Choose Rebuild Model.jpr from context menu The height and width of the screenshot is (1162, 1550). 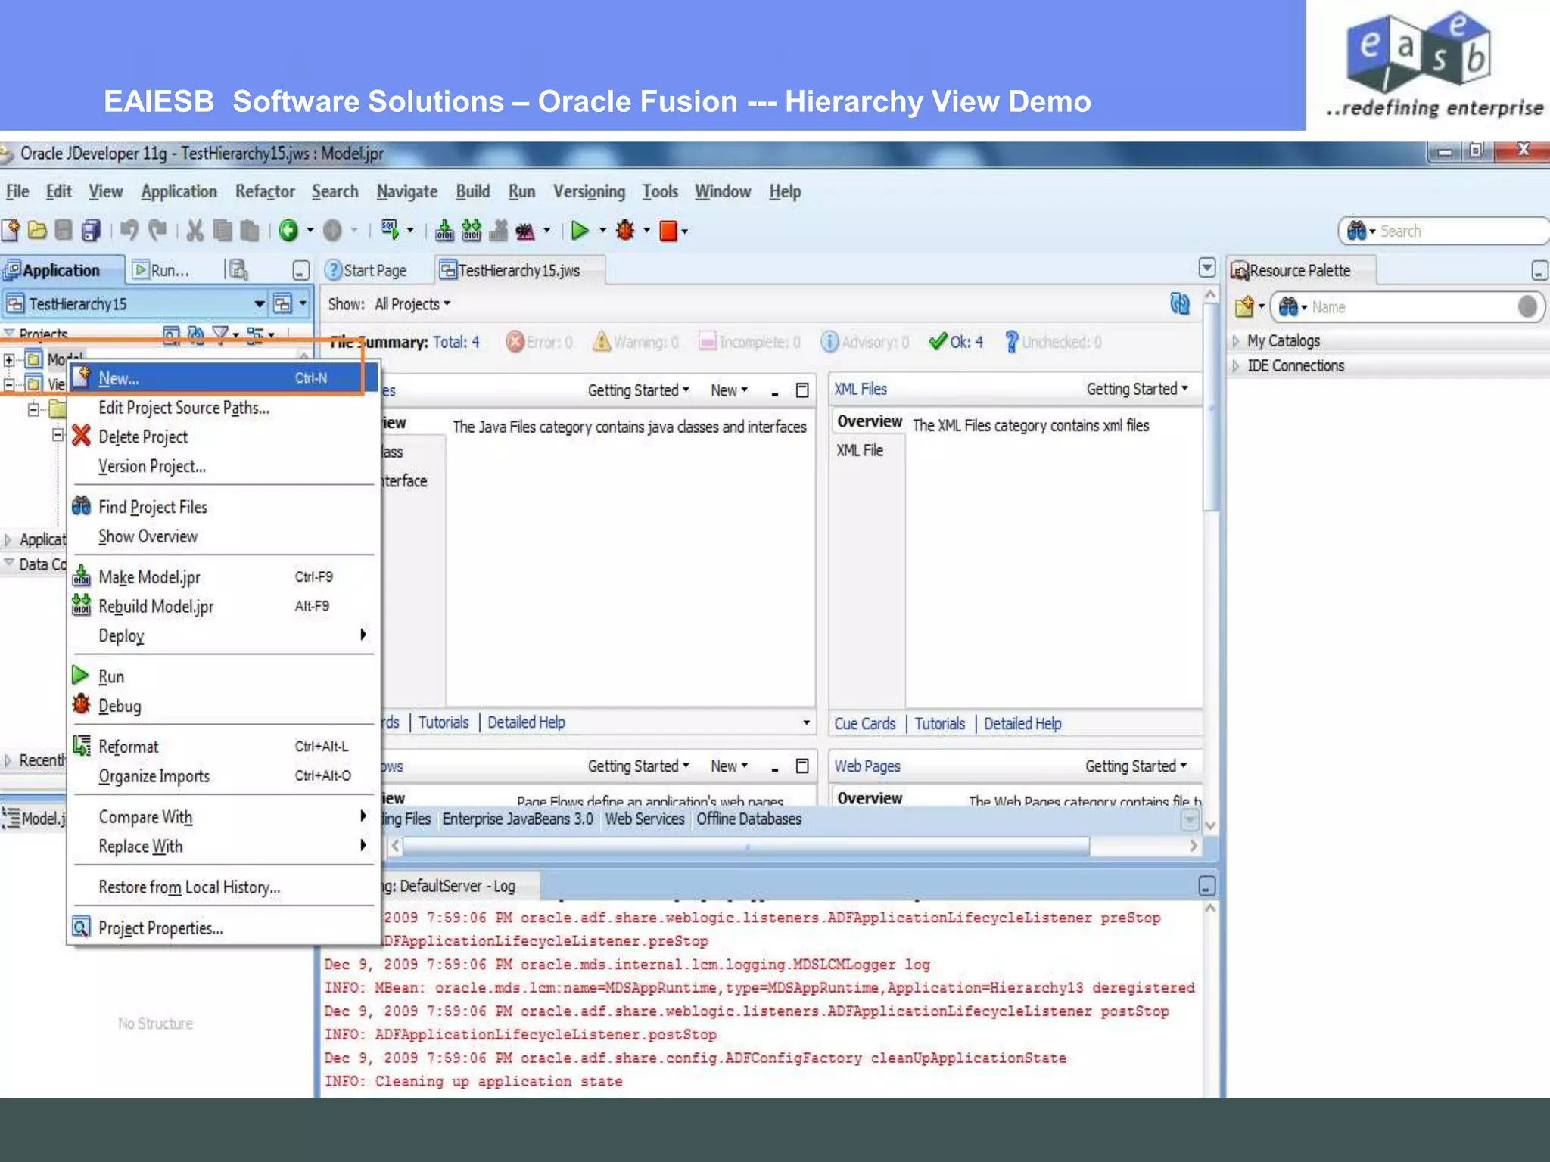pos(223,607)
